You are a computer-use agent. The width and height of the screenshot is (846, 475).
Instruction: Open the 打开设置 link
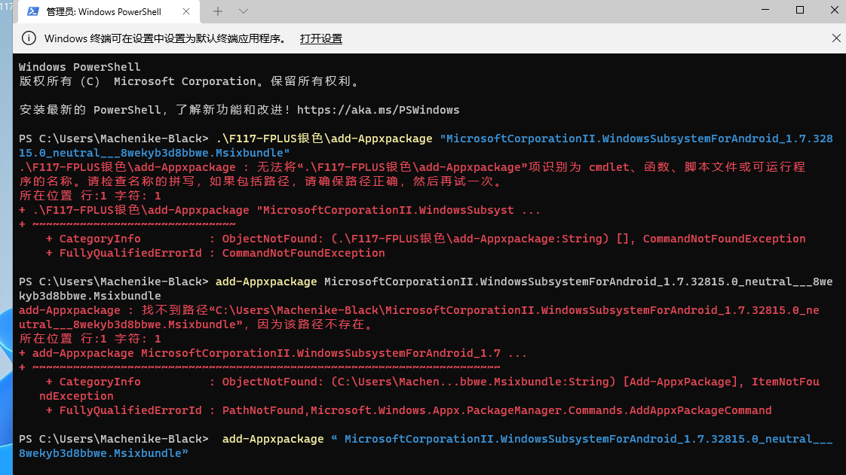pos(321,39)
